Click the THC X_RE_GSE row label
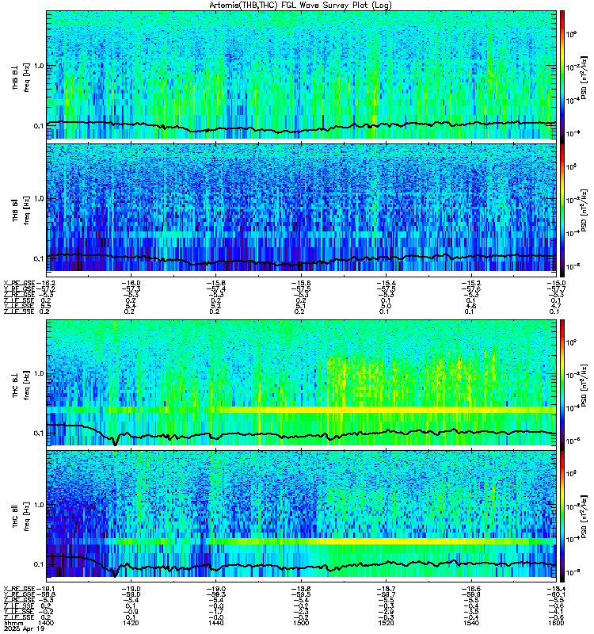 click(19, 589)
